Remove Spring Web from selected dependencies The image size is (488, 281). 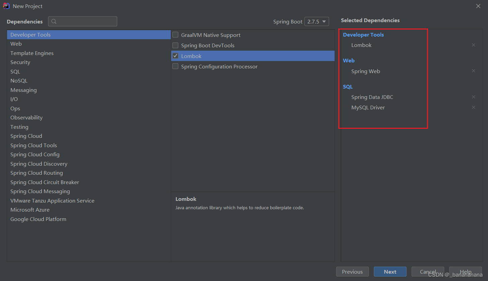pyautogui.click(x=474, y=71)
